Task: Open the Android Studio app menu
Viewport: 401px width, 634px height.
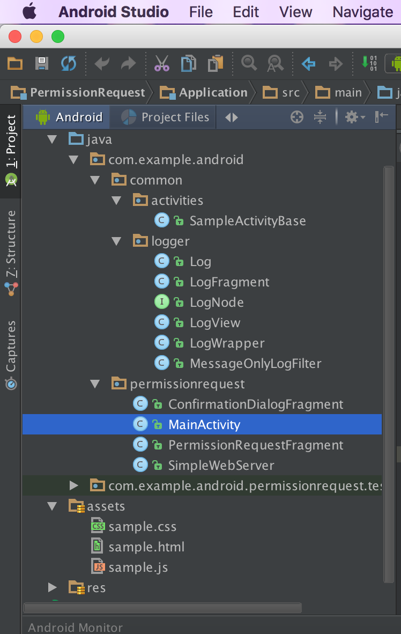Action: coord(114,12)
